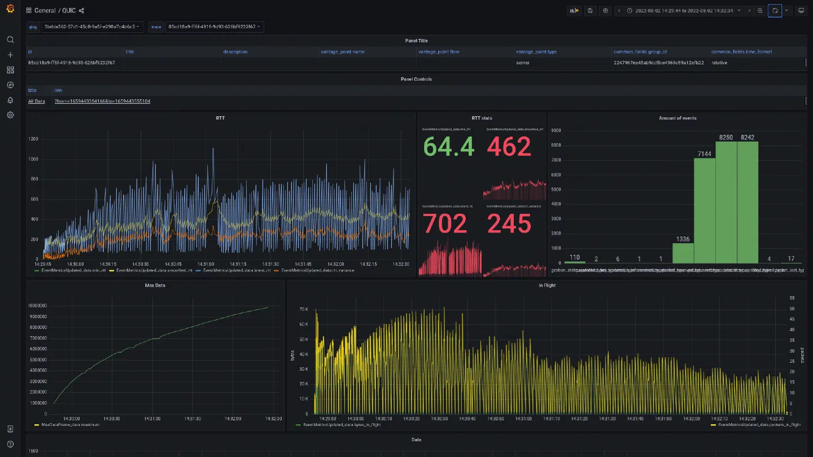
Task: Open the Alerting bell icon
Action: tap(10, 100)
